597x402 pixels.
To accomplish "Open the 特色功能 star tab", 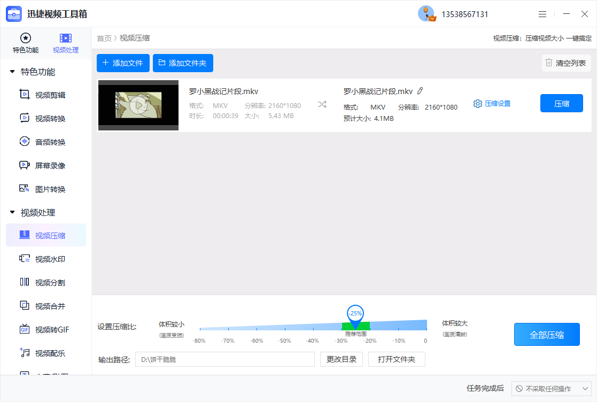I will pyautogui.click(x=26, y=43).
